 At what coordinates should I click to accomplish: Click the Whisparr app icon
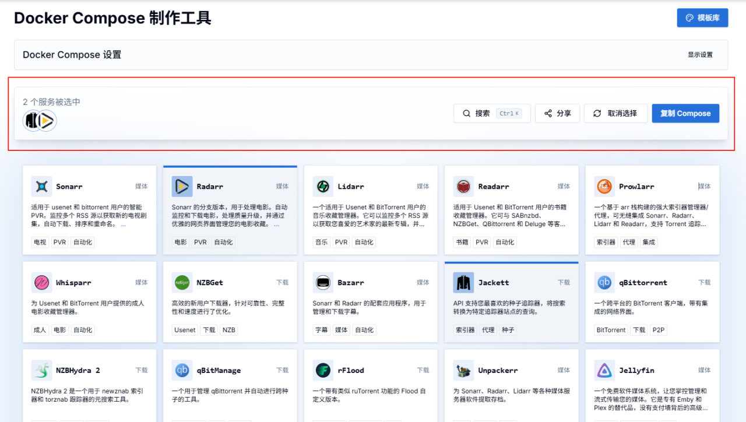point(41,283)
